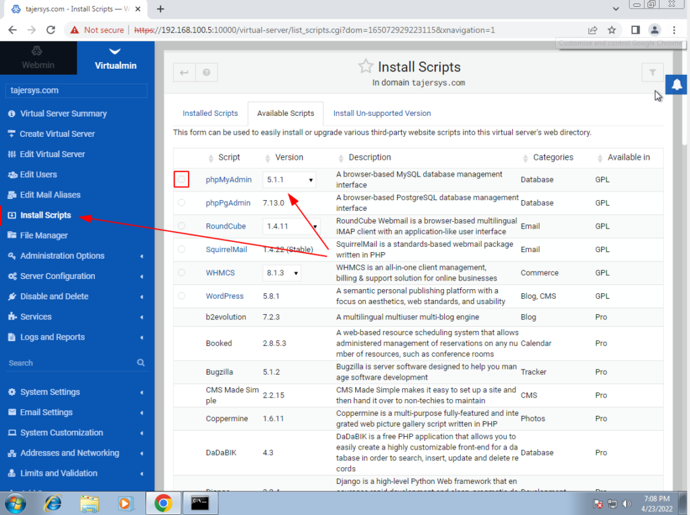Click the favorite star next to Install Scripts
This screenshot has width=690, height=515.
(x=365, y=67)
